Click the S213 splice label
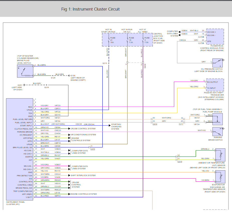 coord(105,63)
